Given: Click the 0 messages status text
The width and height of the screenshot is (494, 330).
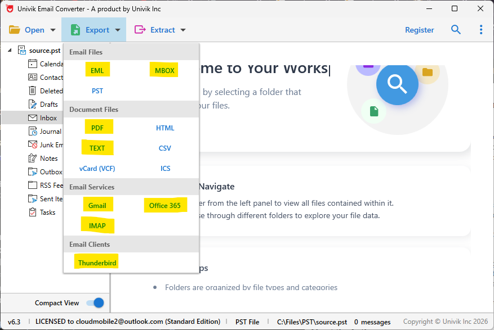Looking at the screenshot, I should tap(372, 322).
